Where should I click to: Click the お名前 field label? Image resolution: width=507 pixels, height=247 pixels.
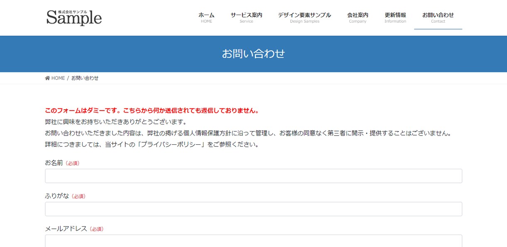54,163
